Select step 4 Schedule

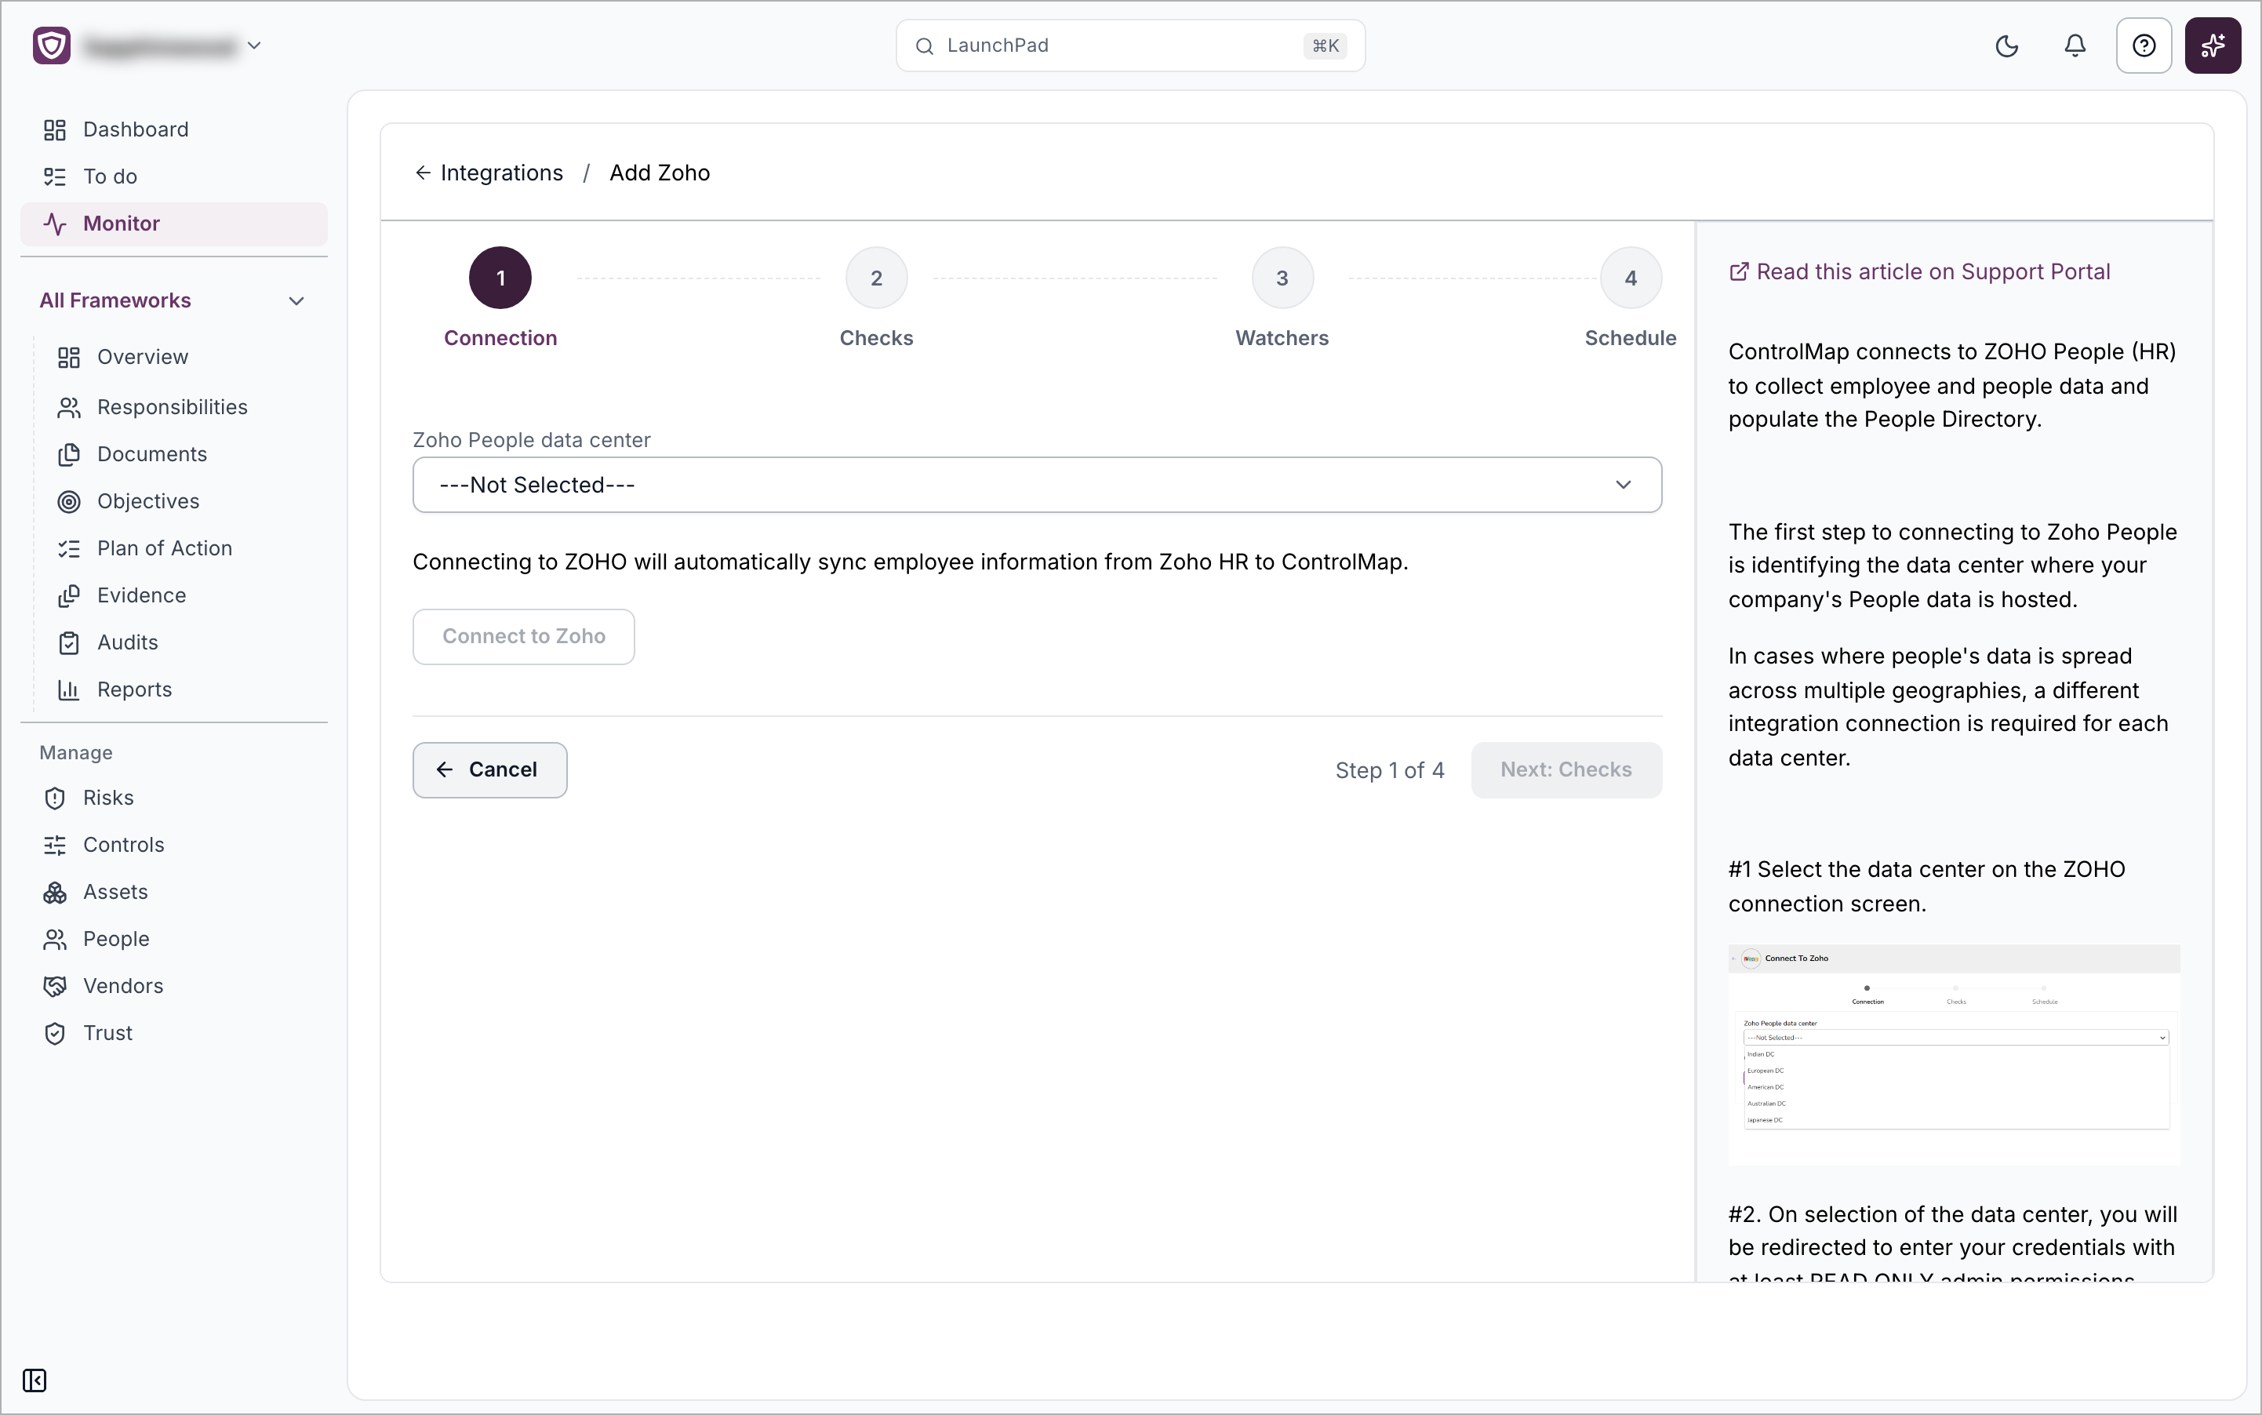point(1631,278)
